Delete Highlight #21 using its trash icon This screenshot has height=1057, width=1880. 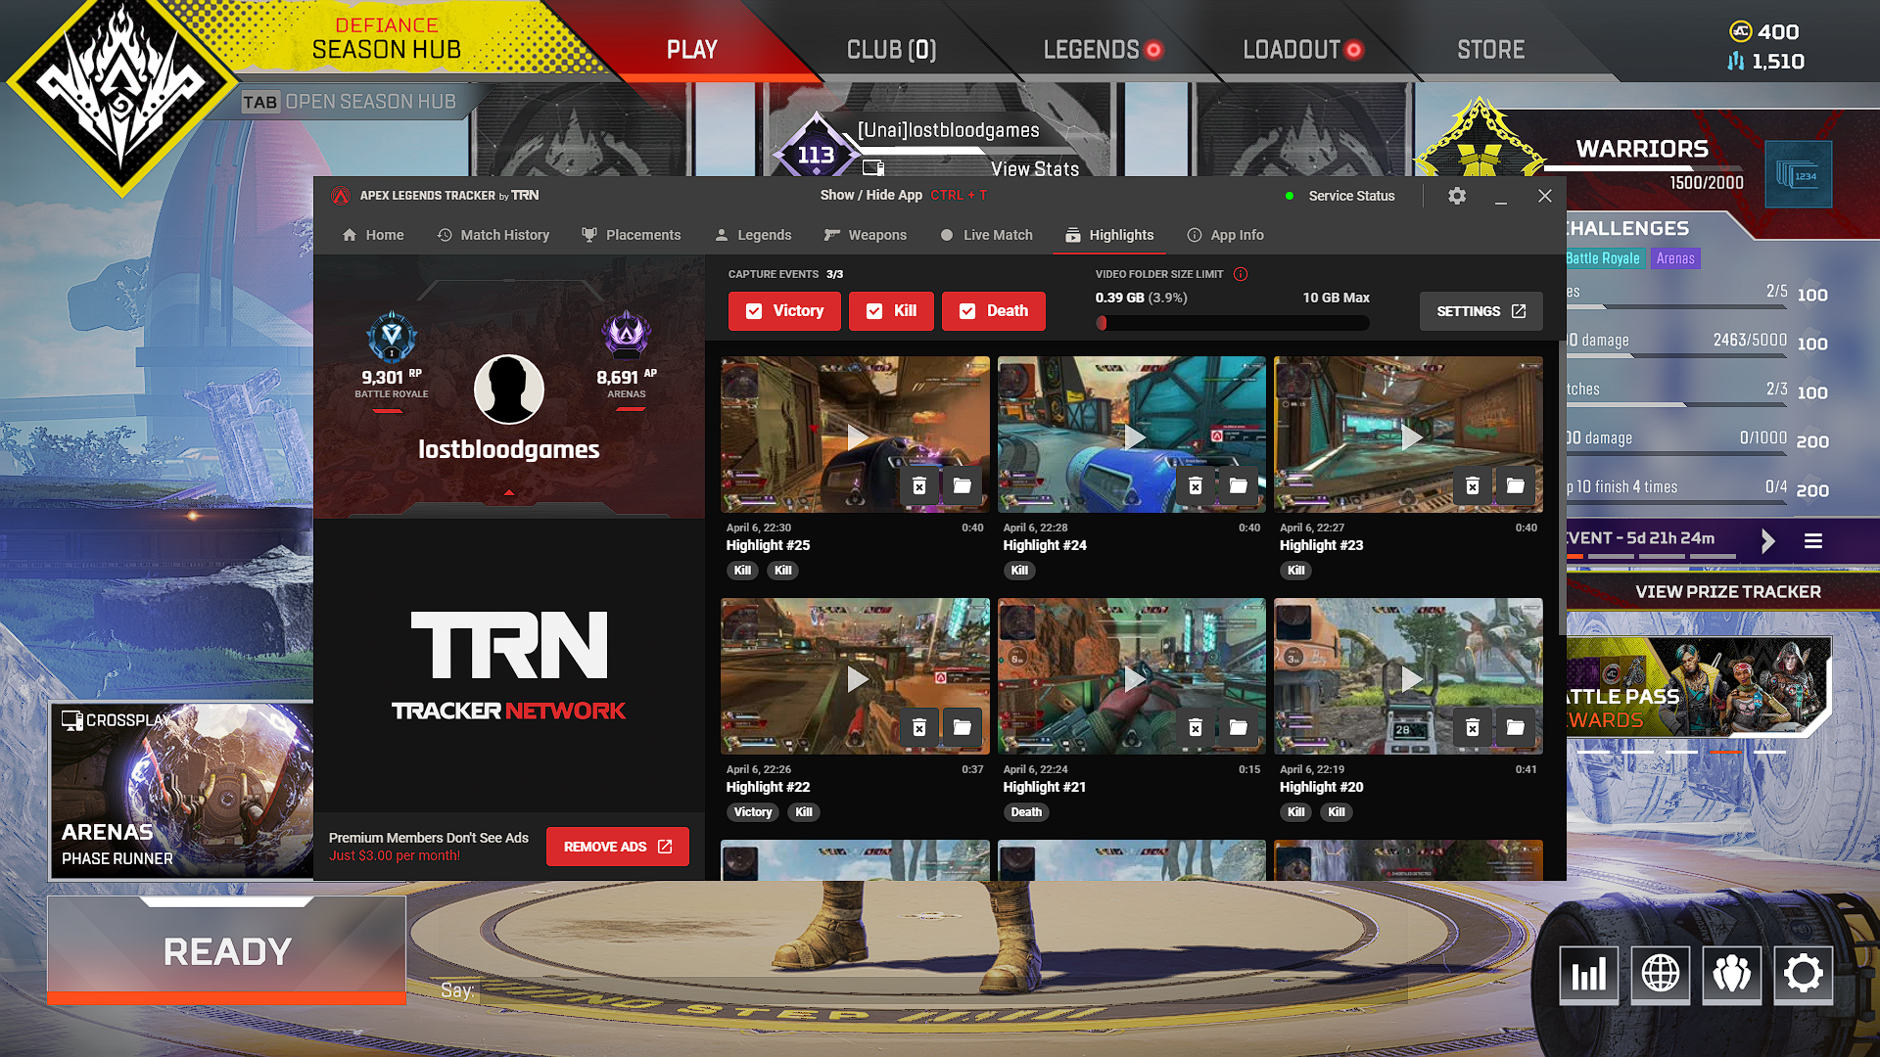[x=1196, y=727]
